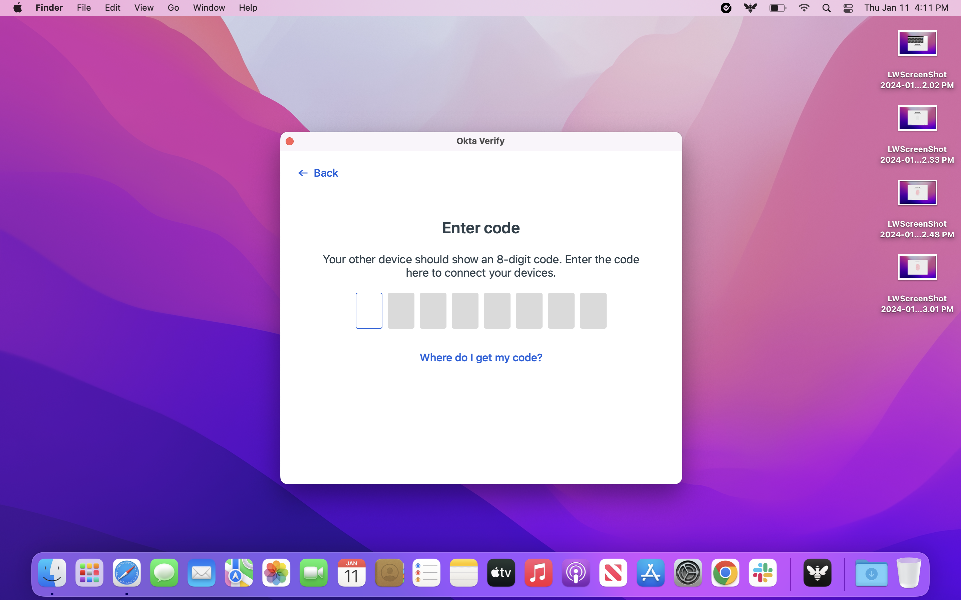Check the battery status icon
Viewport: 961px width, 600px height.
[x=777, y=8]
